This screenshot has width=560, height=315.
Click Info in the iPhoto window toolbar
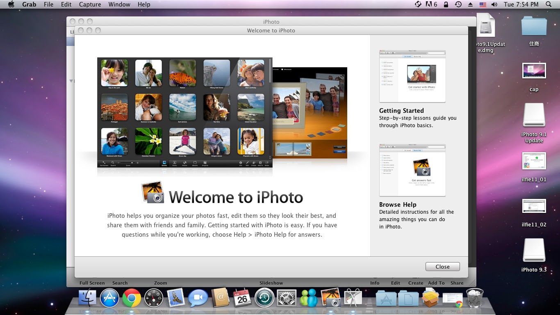(375, 283)
